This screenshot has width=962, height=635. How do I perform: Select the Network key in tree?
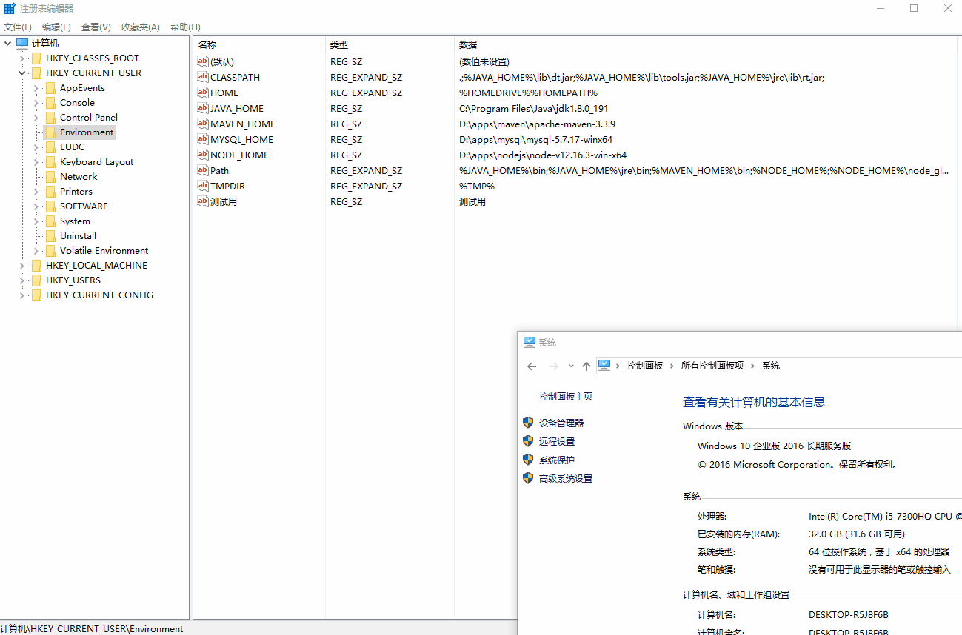[x=79, y=177]
